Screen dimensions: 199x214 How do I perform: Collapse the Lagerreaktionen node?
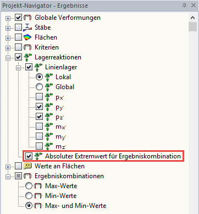8,58
